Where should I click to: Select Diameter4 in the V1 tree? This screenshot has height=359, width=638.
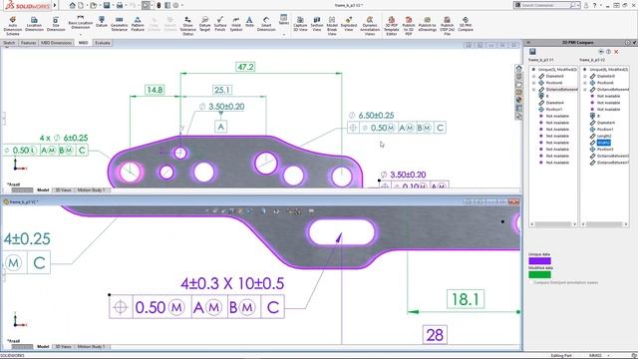pos(554,103)
